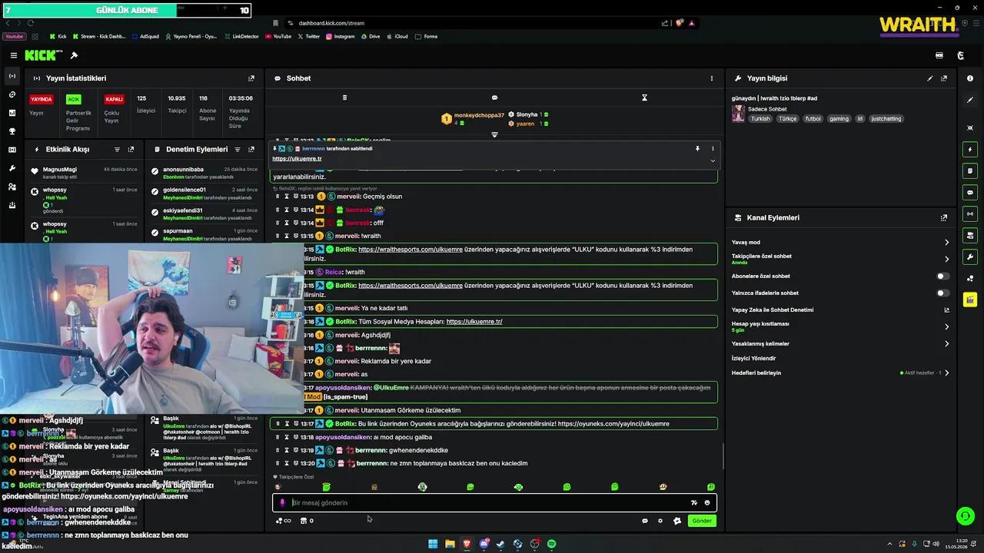Open the Etkinlik Akışı filter dropdown
Image resolution: width=984 pixels, height=553 pixels.
tap(117, 150)
